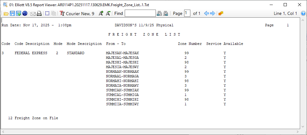Open Help with the question mark icon
Screen dimensions: 307x135
click(303, 13)
